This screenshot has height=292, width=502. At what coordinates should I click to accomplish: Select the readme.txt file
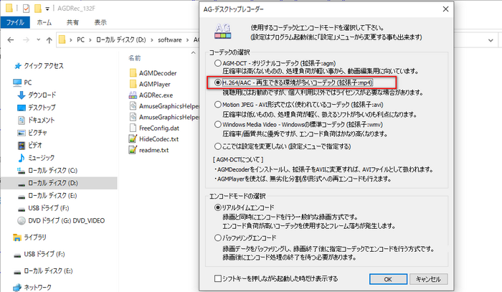pos(149,150)
